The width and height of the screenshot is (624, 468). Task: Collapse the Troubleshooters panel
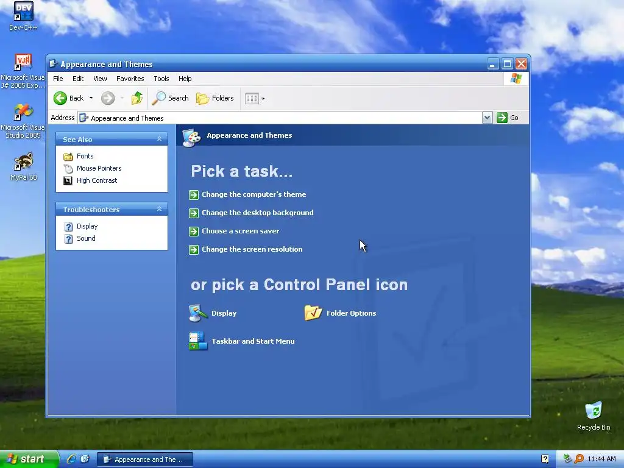[x=159, y=209]
